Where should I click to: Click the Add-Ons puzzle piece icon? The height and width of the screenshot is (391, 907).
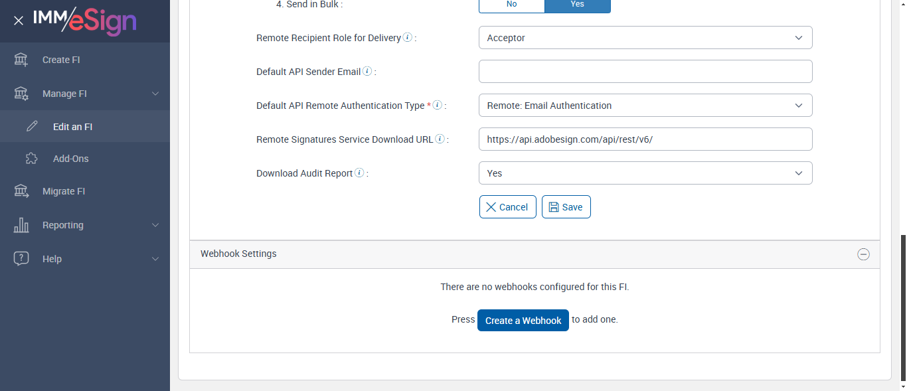click(31, 159)
